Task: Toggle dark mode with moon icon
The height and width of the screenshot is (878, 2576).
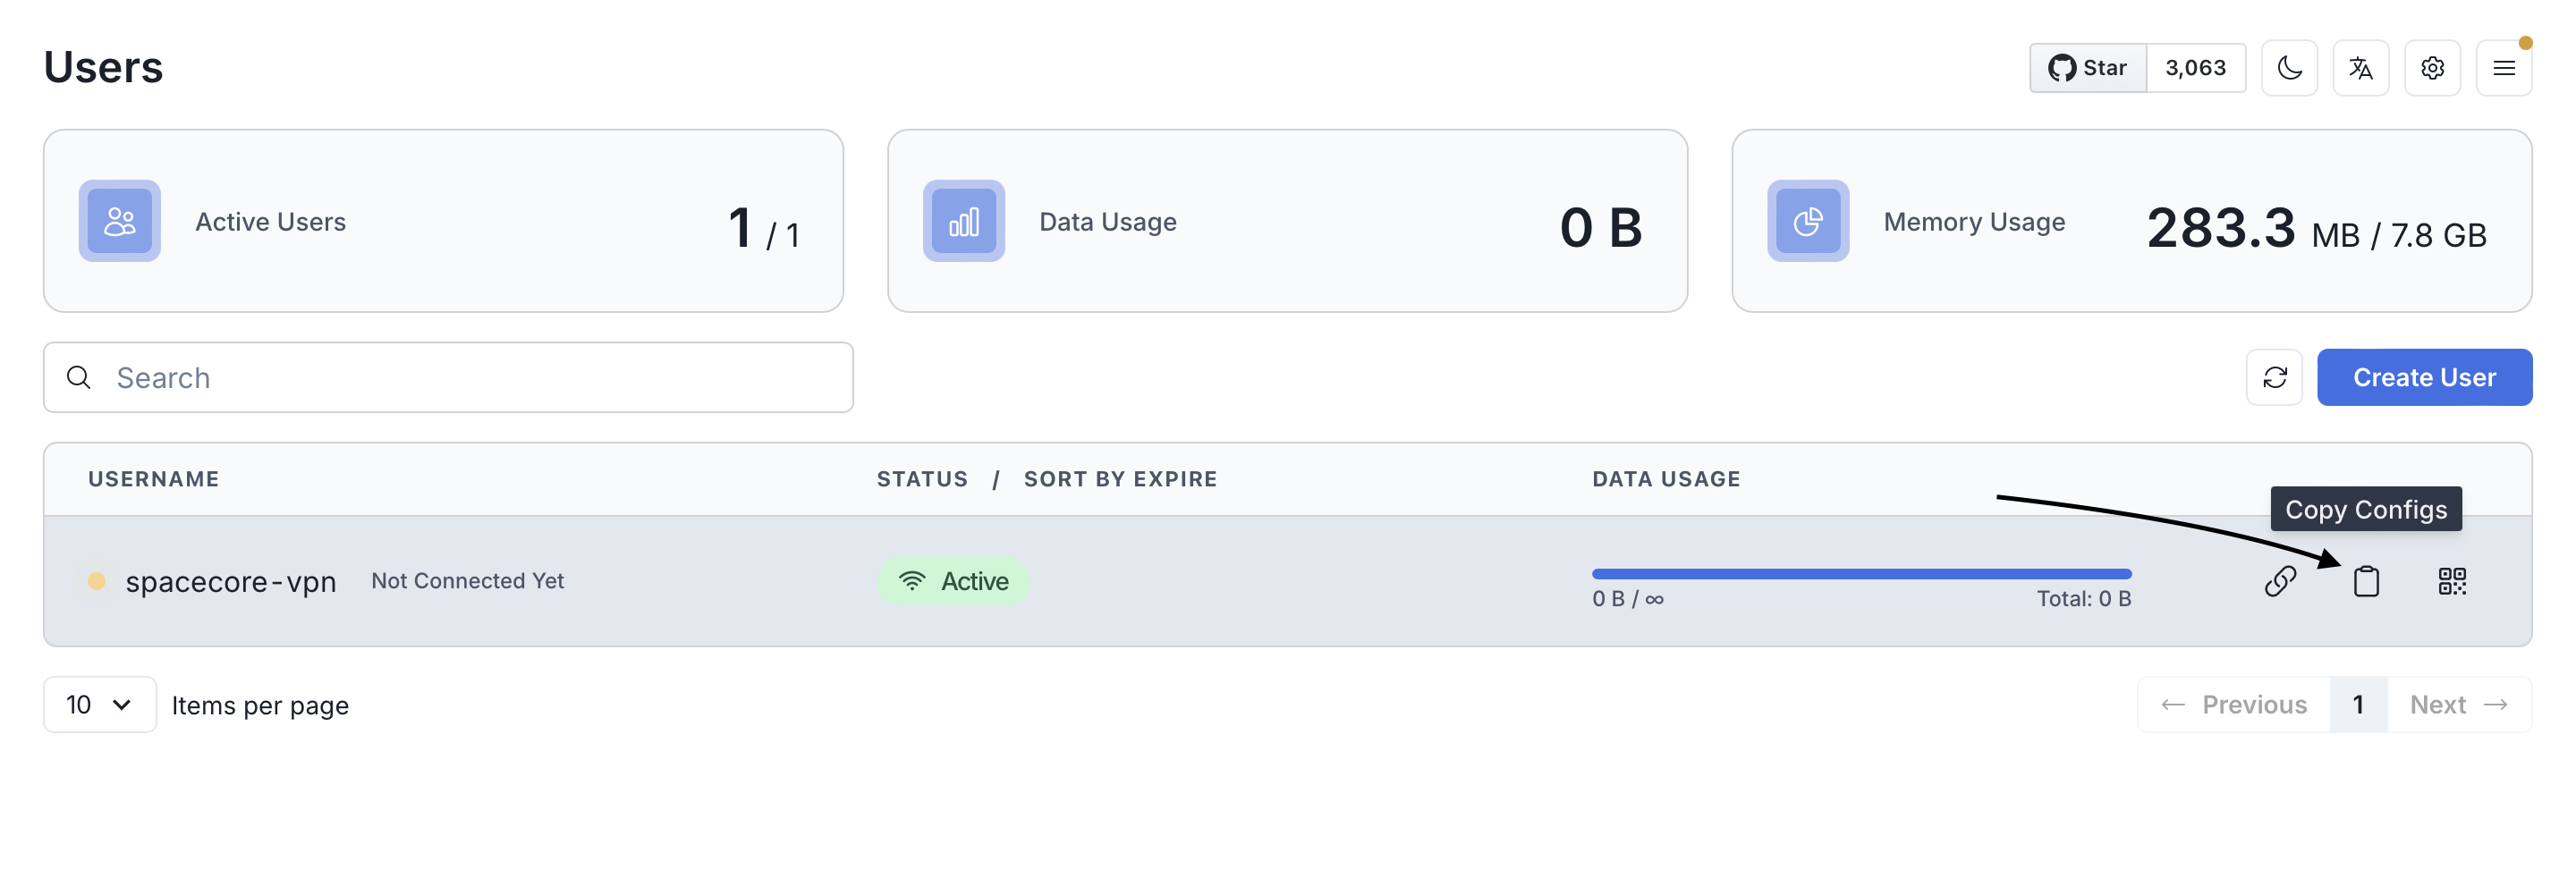Action: point(2289,68)
